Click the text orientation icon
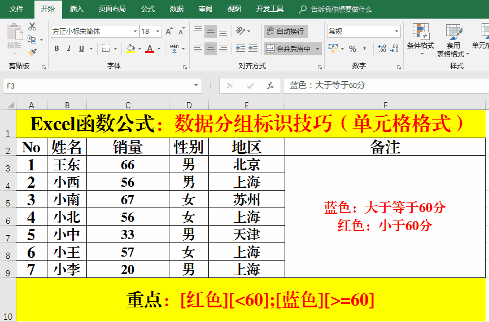 (x=241, y=31)
